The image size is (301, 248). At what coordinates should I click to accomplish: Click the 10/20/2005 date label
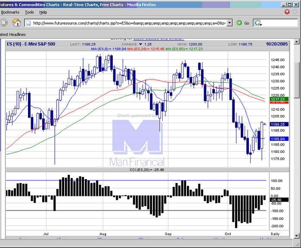click(276, 44)
